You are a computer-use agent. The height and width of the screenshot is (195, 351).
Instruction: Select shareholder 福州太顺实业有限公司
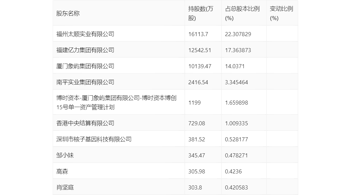tap(85, 34)
